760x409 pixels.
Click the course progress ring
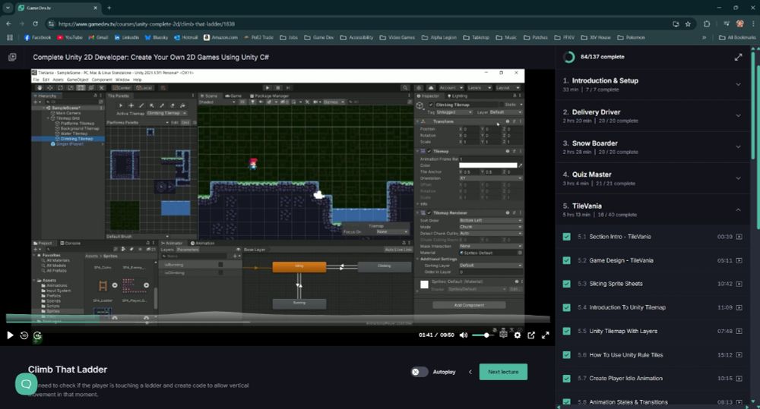[x=568, y=57]
